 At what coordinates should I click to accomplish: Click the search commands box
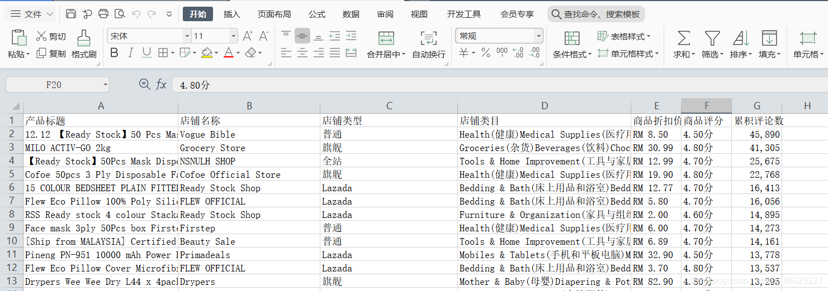(x=596, y=14)
